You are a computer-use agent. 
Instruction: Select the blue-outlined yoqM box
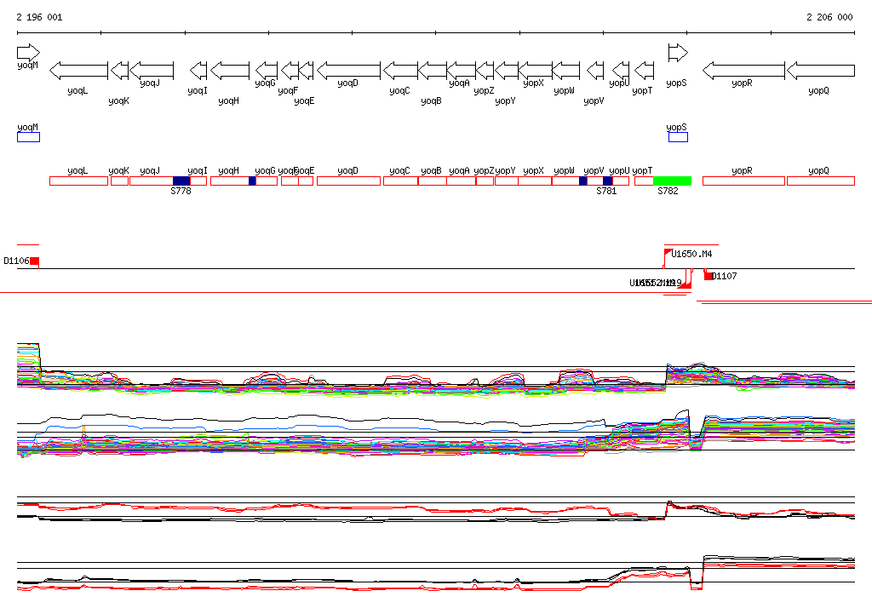[x=28, y=137]
